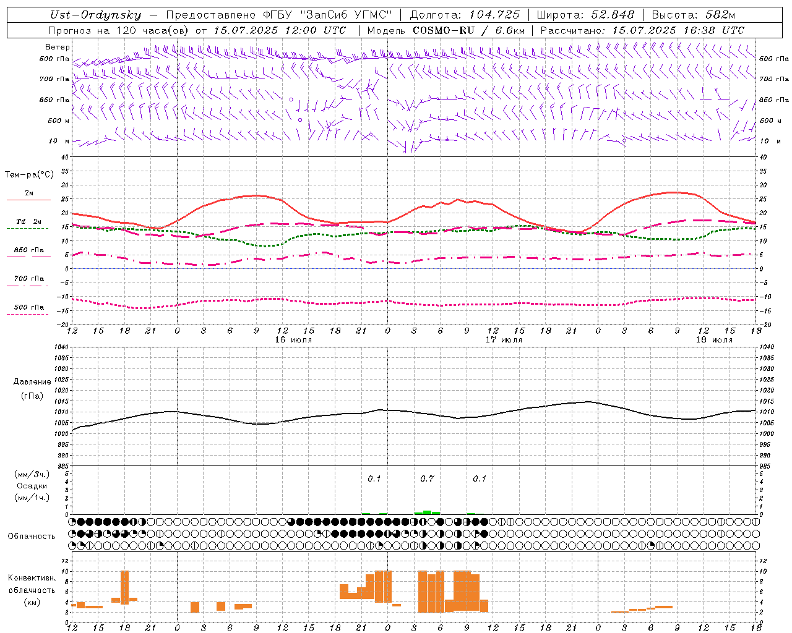Click the legend line sample under 700 гПа
Screen dimensions: 792x633
[x=28, y=286]
